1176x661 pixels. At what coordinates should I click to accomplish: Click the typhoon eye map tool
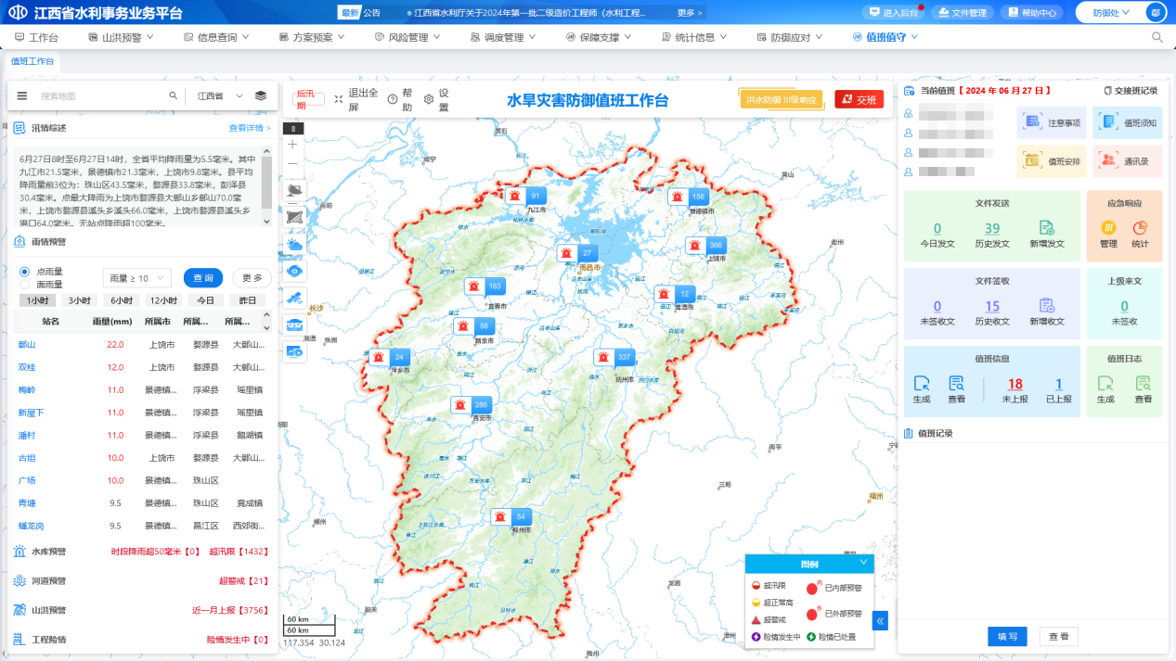pyautogui.click(x=295, y=271)
